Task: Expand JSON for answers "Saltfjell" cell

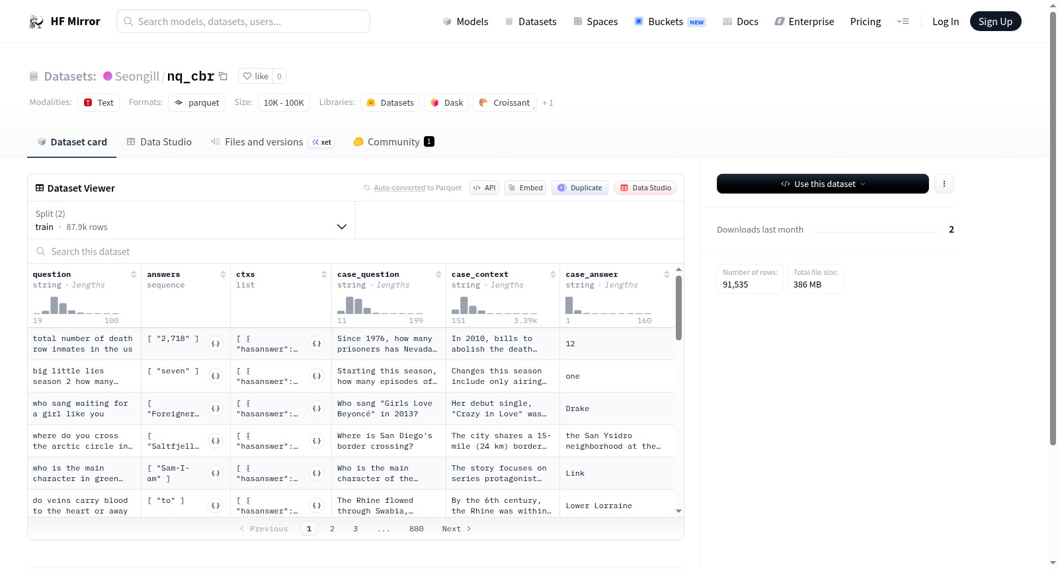Action: click(216, 441)
